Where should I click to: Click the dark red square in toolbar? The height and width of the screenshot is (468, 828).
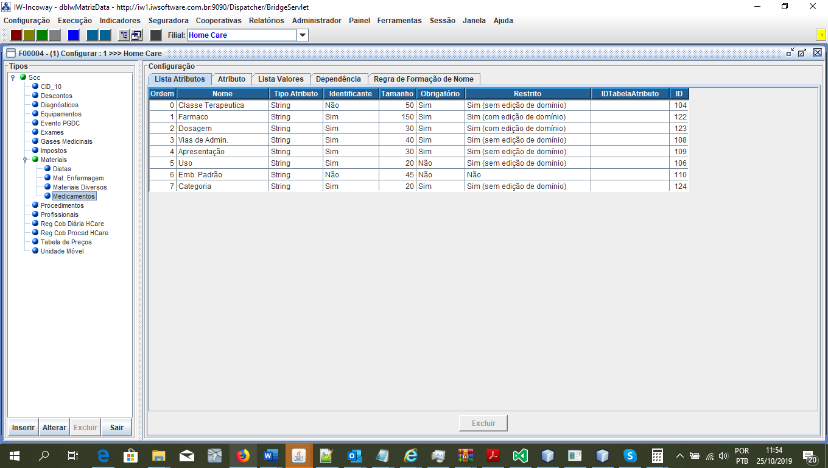pyautogui.click(x=16, y=35)
